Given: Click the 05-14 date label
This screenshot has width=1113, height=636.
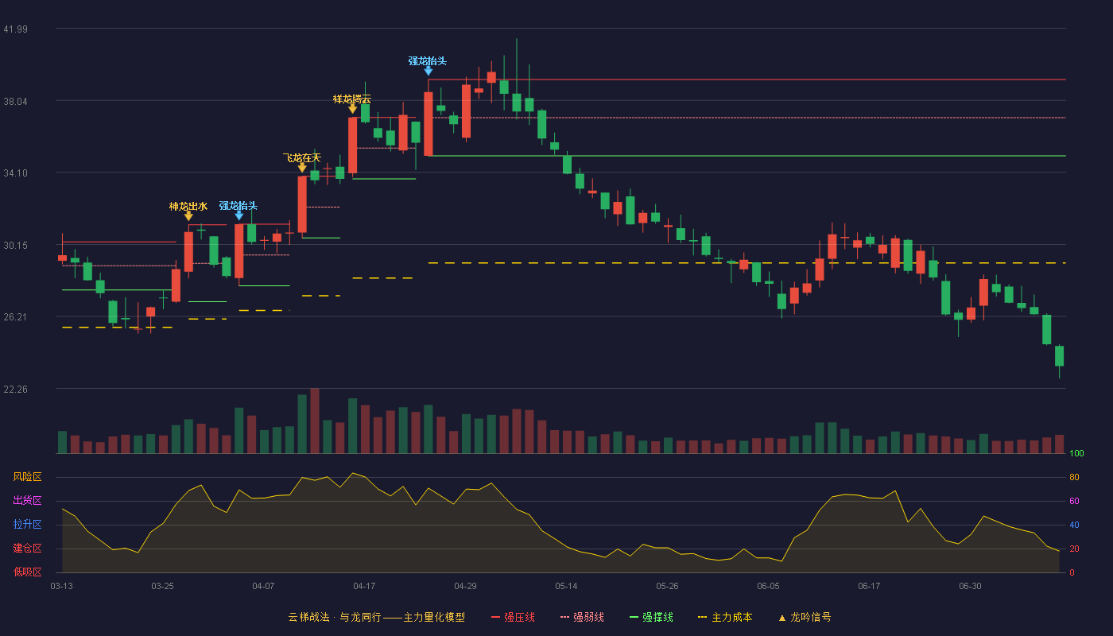Looking at the screenshot, I should (566, 586).
